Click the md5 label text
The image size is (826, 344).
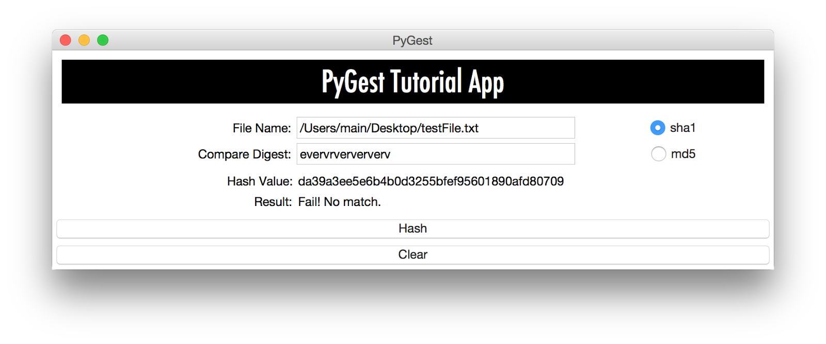click(683, 154)
